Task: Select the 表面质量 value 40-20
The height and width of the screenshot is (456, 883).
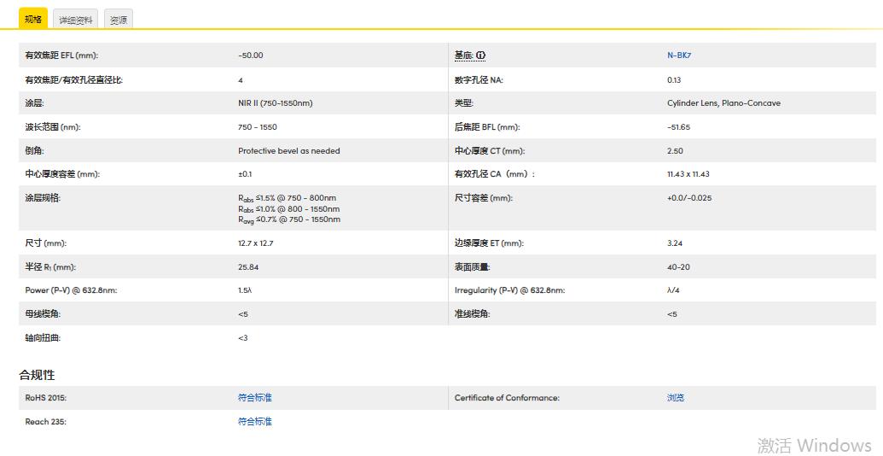Action: pyautogui.click(x=678, y=267)
